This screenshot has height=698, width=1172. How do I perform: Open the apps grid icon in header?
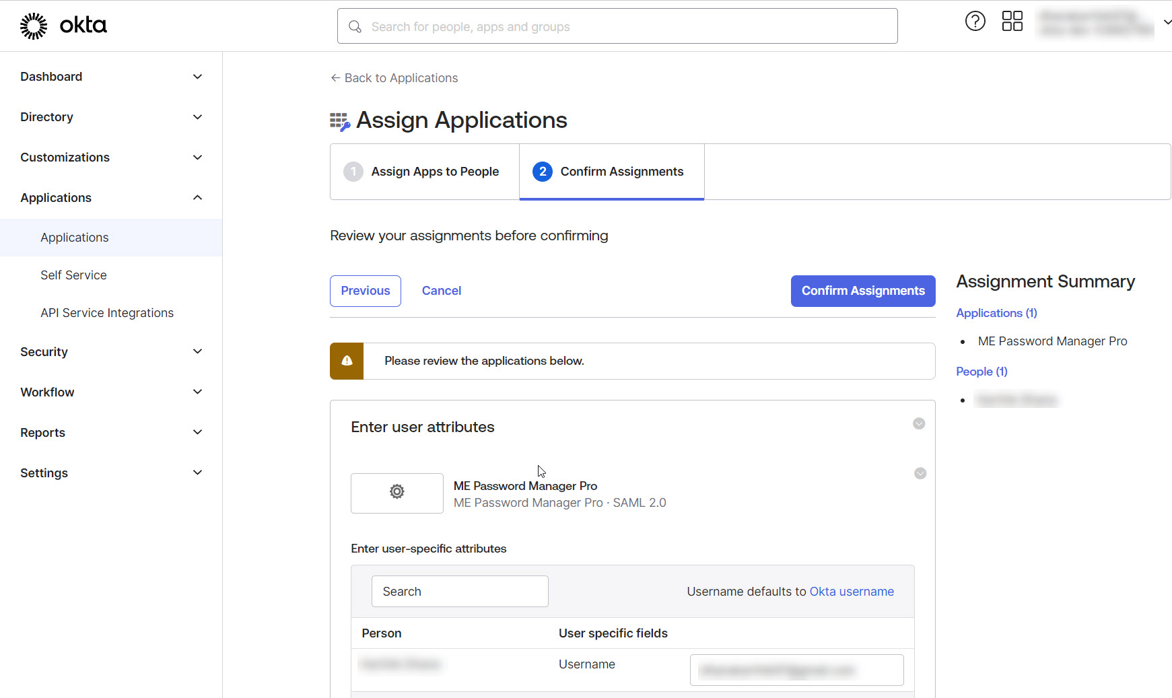pyautogui.click(x=1012, y=22)
